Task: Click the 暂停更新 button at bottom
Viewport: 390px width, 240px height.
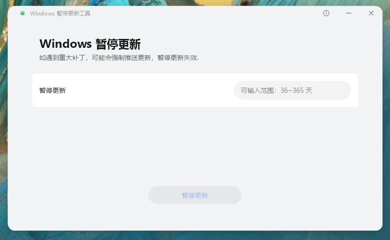Action: point(195,195)
